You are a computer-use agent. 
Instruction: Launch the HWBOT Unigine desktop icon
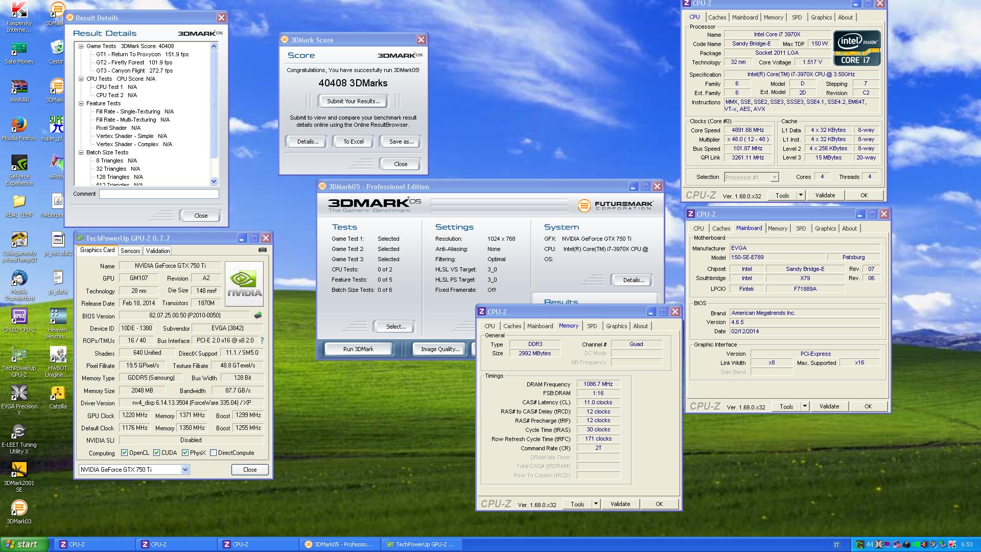tap(58, 362)
